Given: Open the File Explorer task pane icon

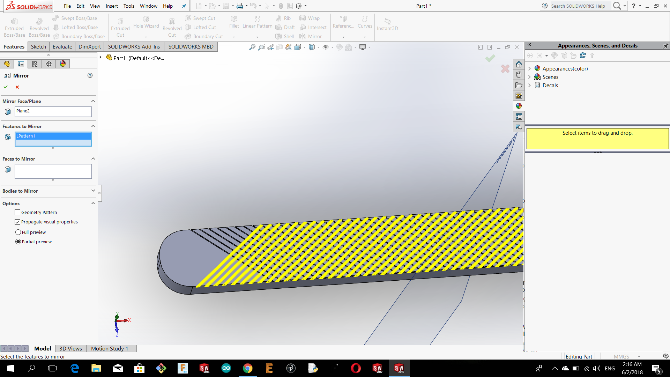Looking at the screenshot, I should pyautogui.click(x=519, y=85).
